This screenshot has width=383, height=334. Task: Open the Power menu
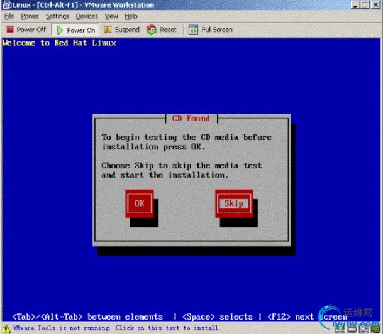click(x=30, y=16)
